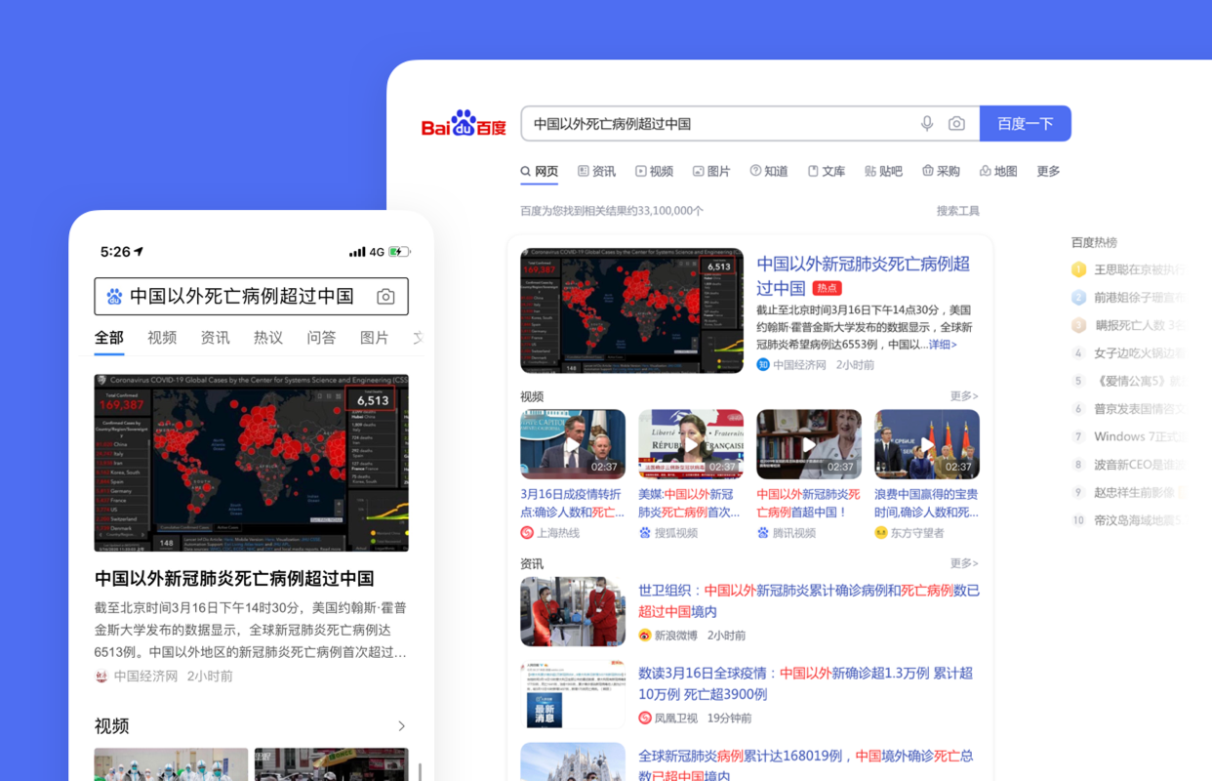Click the 详细> link in top result
The height and width of the screenshot is (781, 1212).
coord(943,345)
